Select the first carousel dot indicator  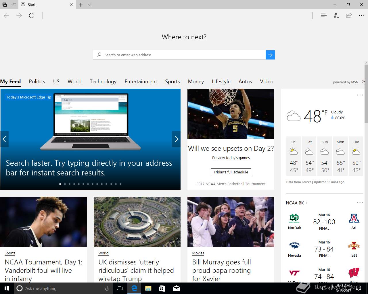tap(60, 184)
